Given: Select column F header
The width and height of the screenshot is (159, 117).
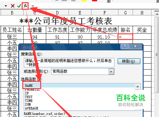Looking at the screenshot, I should coord(105,13).
